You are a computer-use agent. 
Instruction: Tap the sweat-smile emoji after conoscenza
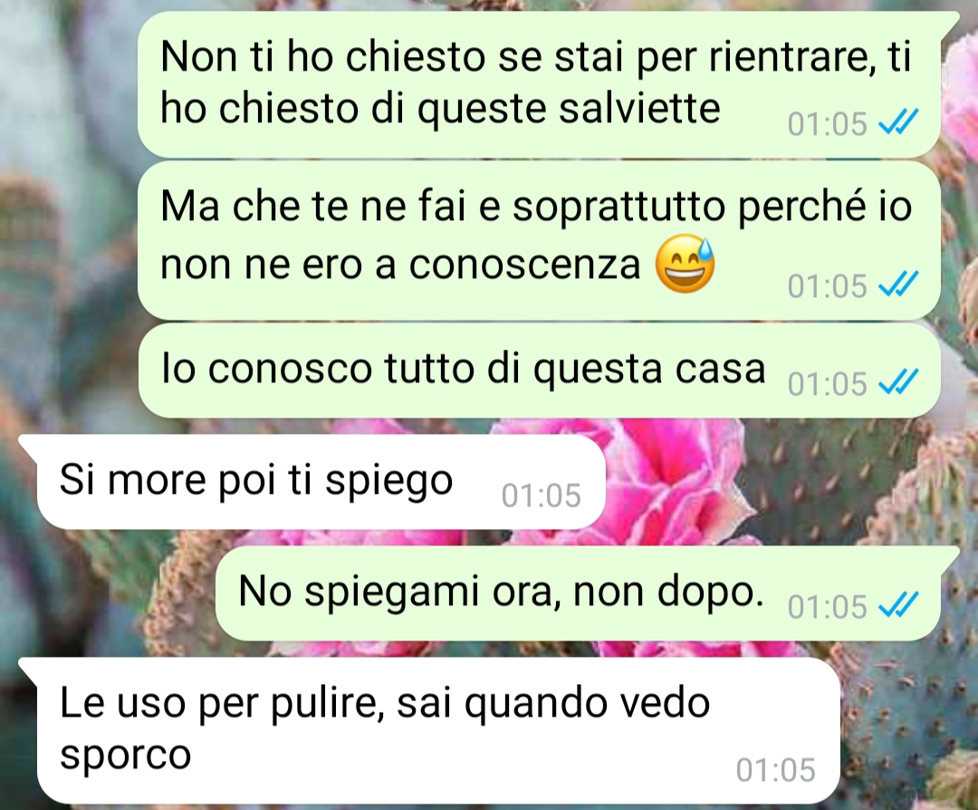pos(685,264)
